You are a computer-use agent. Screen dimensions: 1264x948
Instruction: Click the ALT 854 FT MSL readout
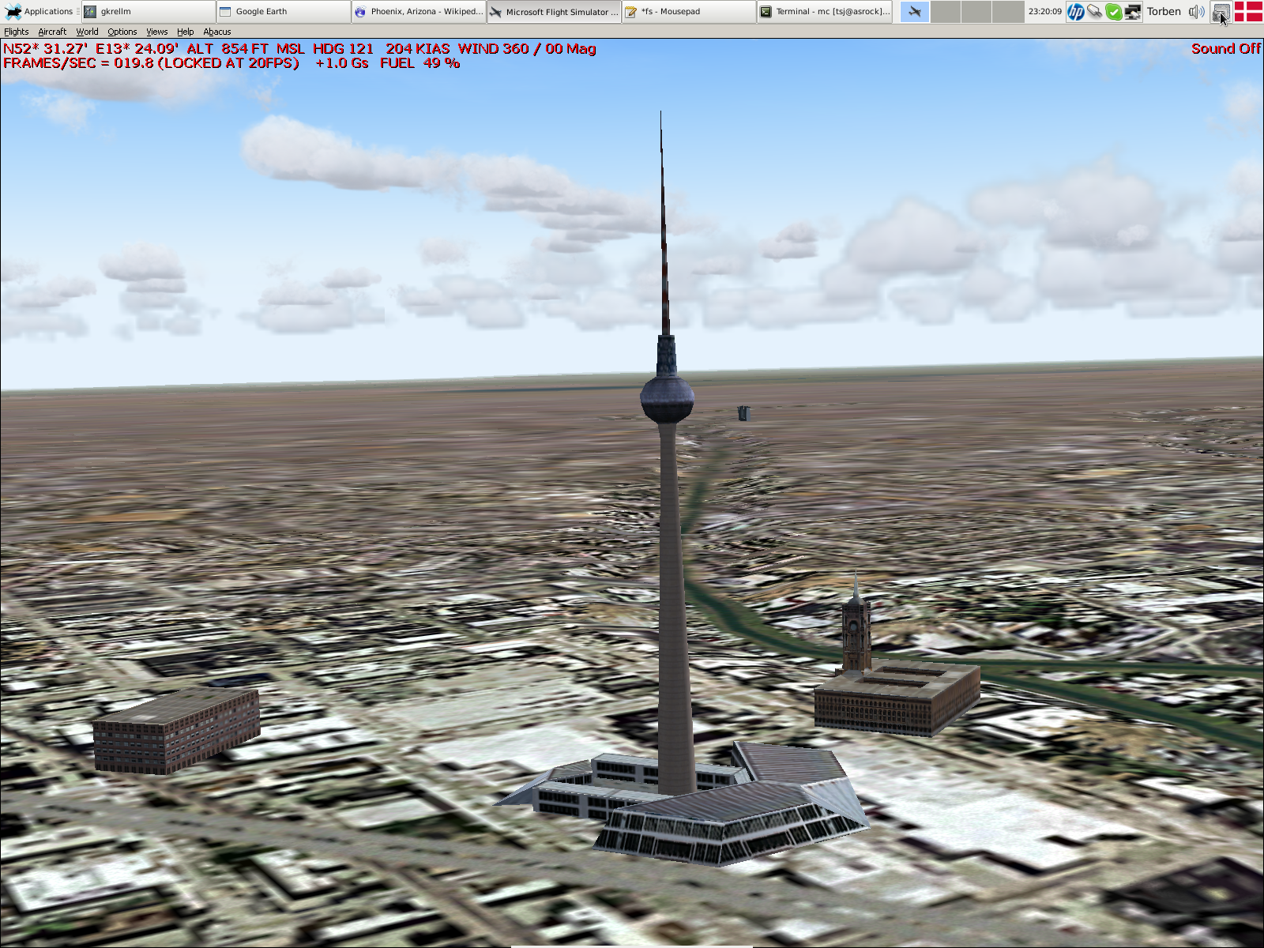[x=246, y=48]
